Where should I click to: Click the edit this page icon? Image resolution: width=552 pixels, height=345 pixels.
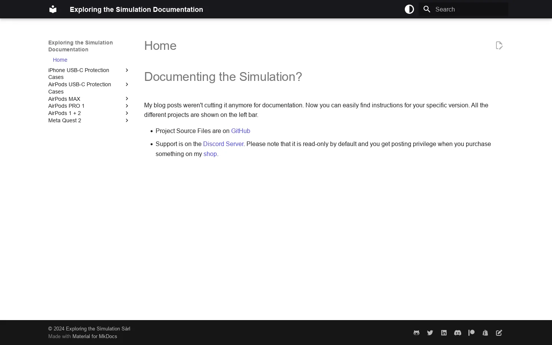click(499, 46)
